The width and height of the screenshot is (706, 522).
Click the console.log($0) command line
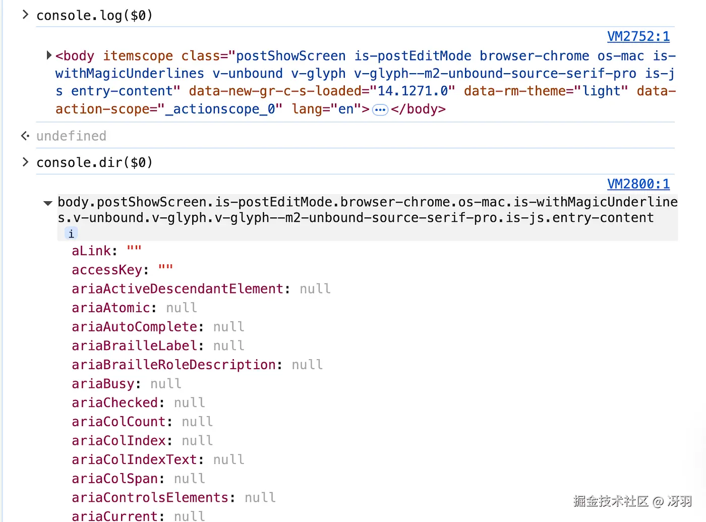click(x=94, y=16)
